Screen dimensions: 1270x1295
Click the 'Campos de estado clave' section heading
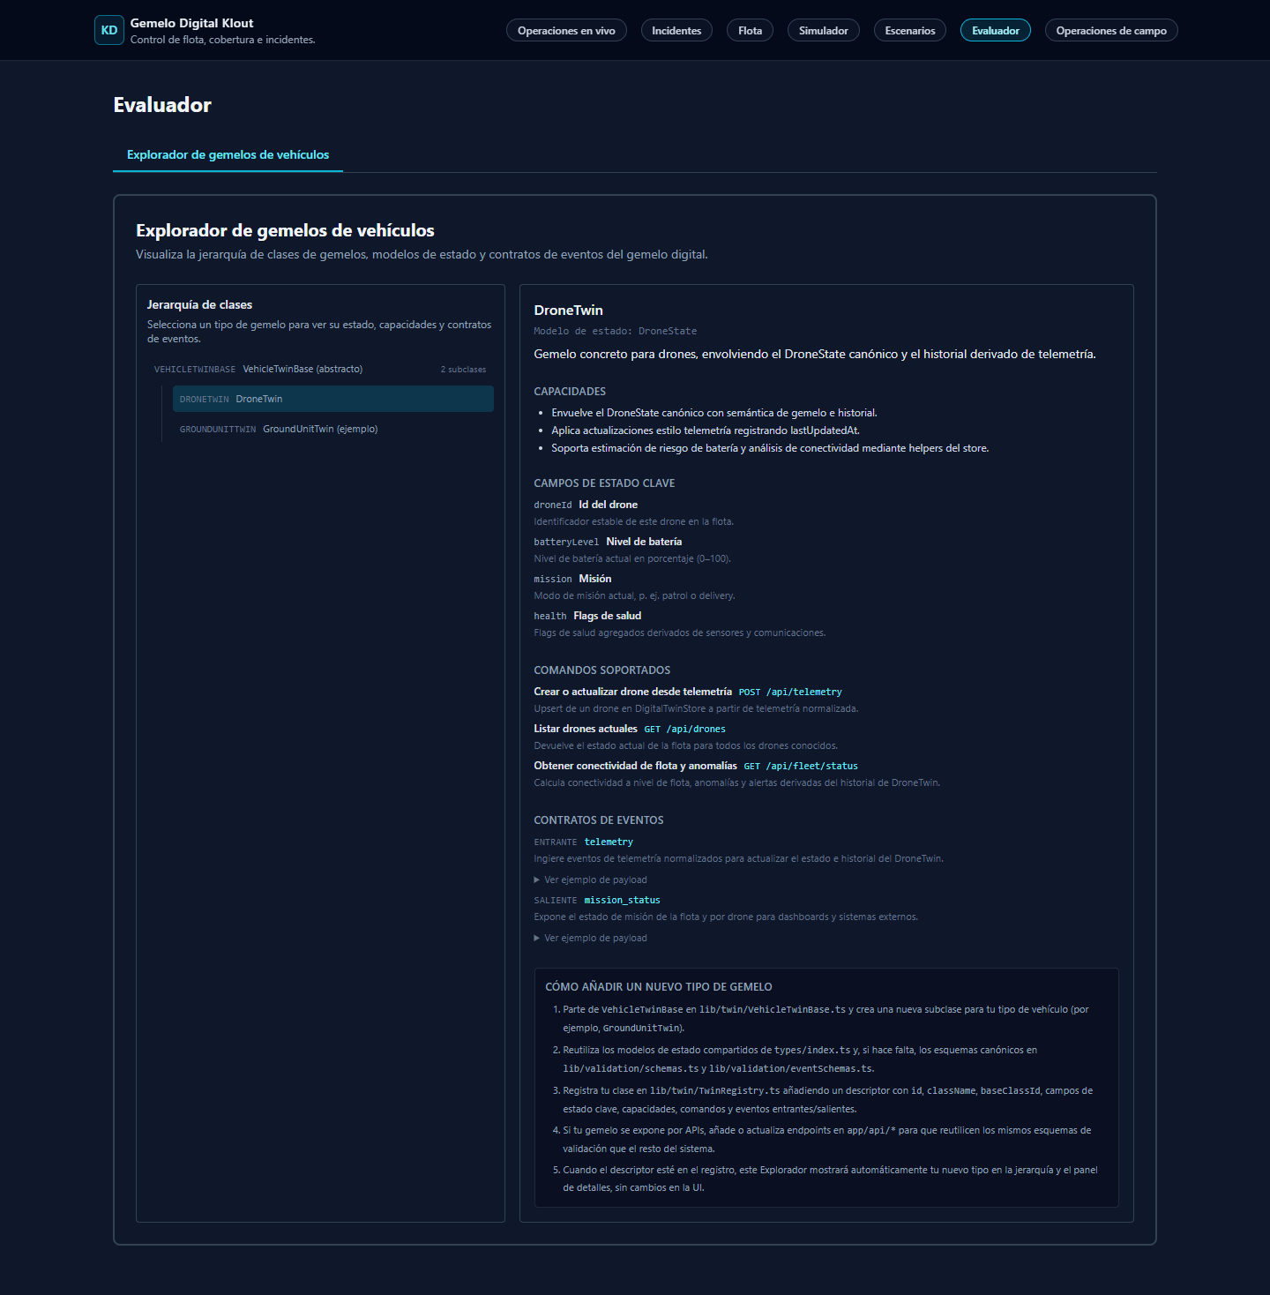pos(604,483)
